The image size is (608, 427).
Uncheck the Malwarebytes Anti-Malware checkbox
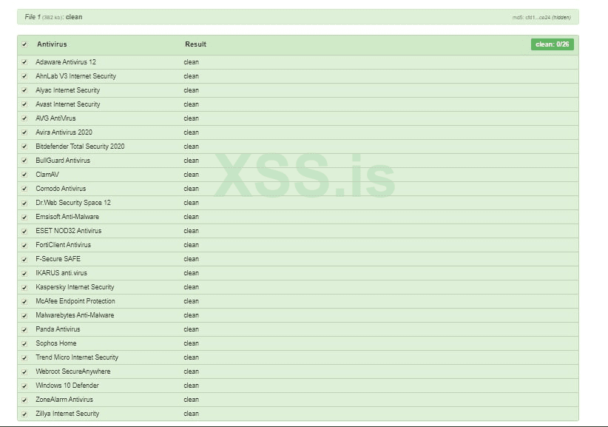(x=24, y=315)
